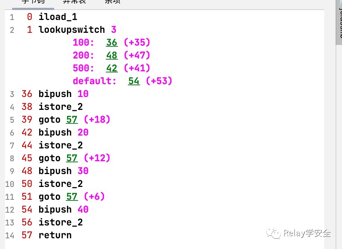Open target 57 of goto at offset 39

[72, 120]
